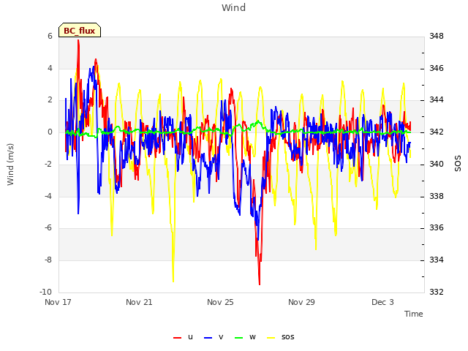Click the Nov 17 x-axis tick label
Viewport: 468px width, 351px height.
click(58, 302)
